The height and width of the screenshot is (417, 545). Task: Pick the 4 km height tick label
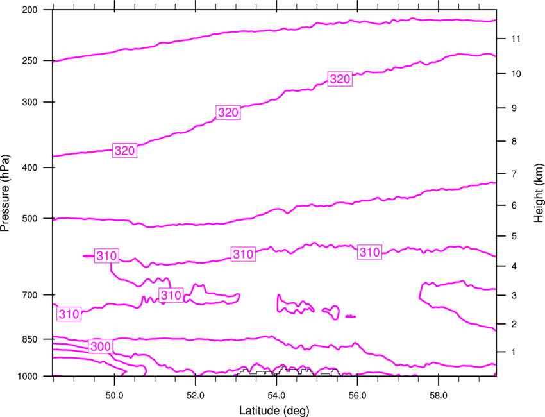(x=514, y=266)
